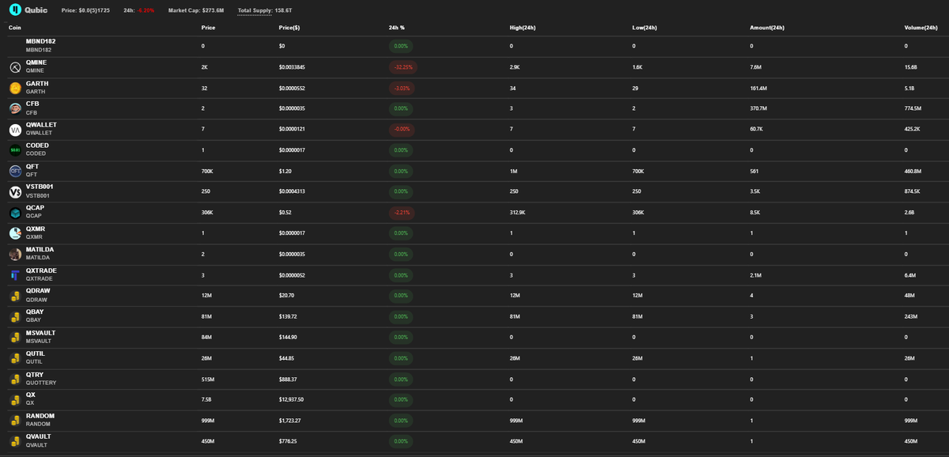Image resolution: width=949 pixels, height=457 pixels.
Task: Sort by the High(24h) column header
Action: 523,28
